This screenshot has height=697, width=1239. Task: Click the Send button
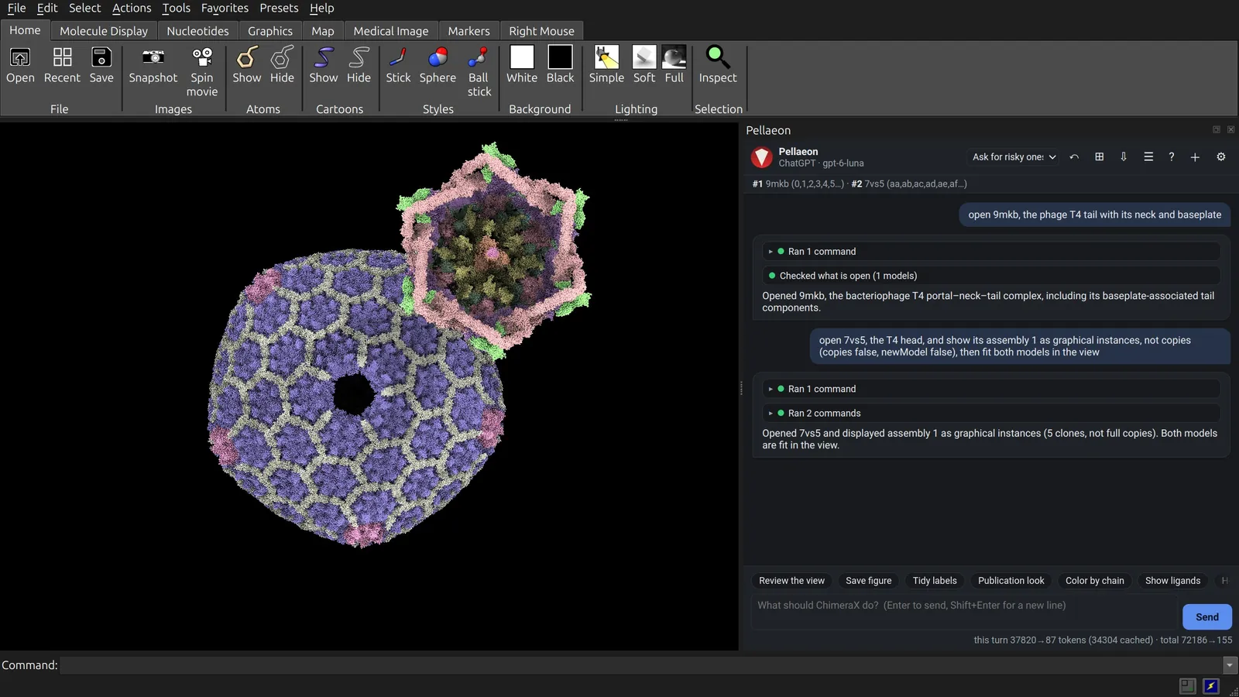1206,617
